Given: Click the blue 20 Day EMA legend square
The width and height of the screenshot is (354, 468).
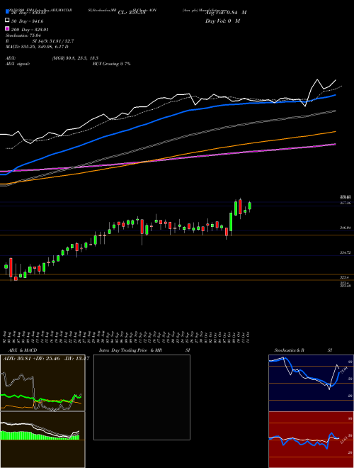Looking at the screenshot, I should [8, 11].
